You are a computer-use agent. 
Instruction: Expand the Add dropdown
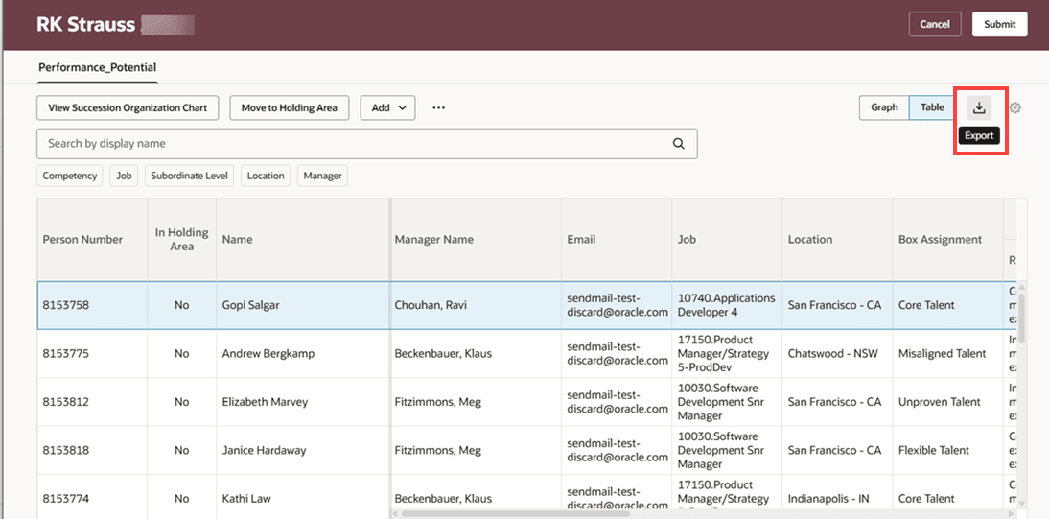tap(388, 107)
